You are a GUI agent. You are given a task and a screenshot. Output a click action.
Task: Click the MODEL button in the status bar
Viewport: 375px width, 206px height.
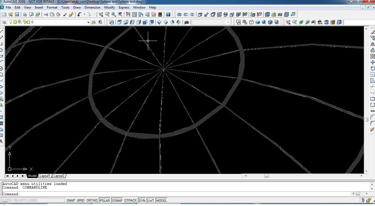[161, 200]
